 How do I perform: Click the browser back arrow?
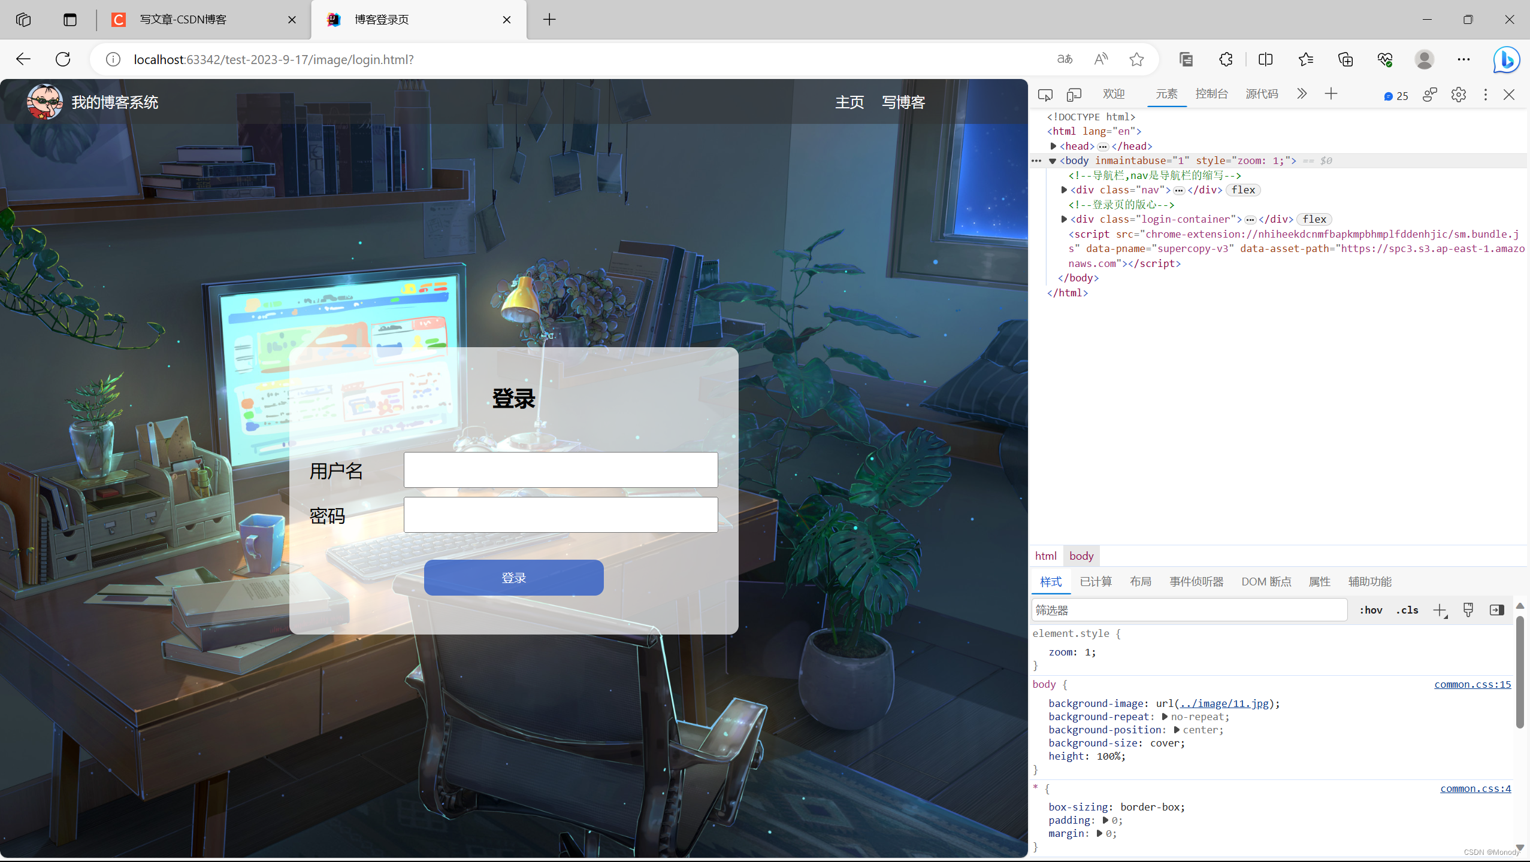click(x=23, y=59)
